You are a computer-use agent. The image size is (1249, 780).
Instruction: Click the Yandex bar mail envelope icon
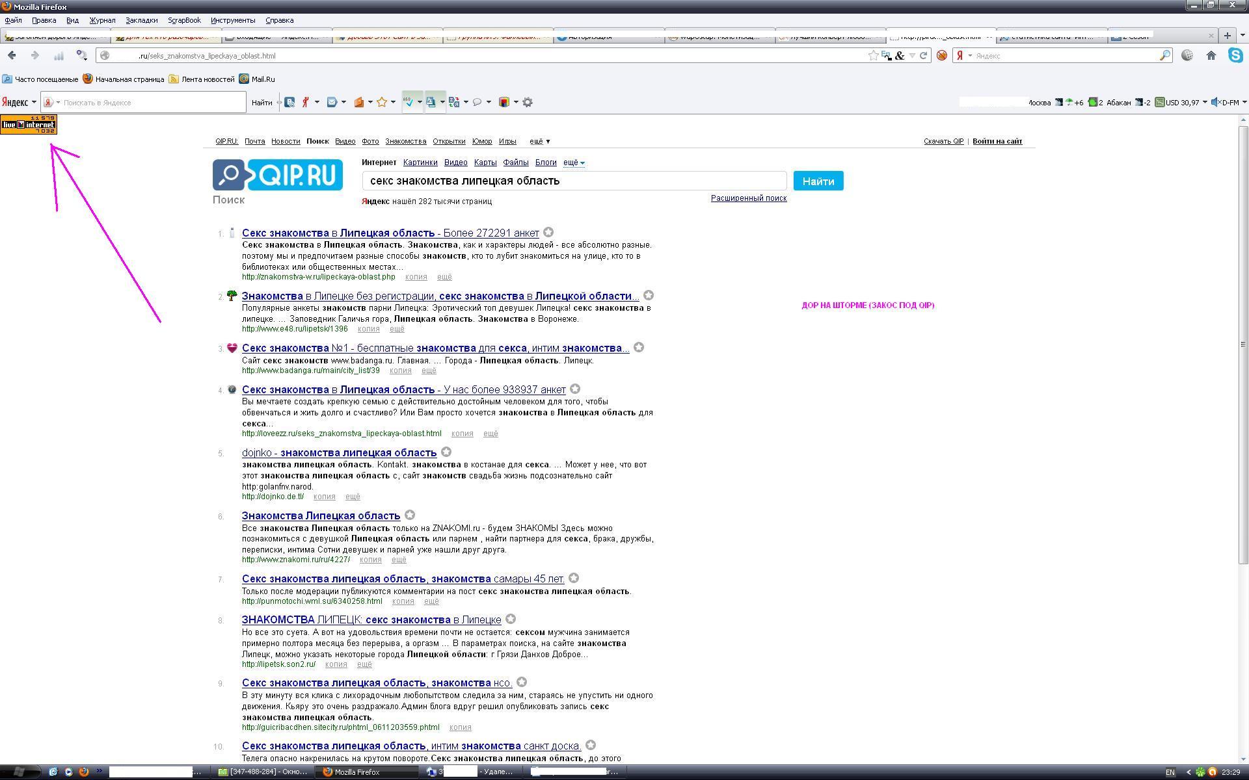(332, 102)
